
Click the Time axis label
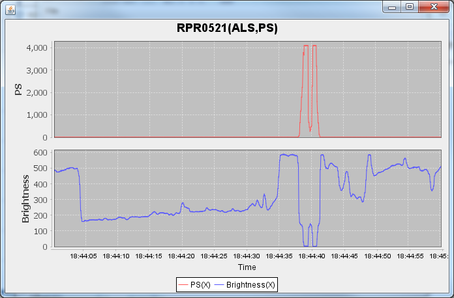click(x=247, y=267)
